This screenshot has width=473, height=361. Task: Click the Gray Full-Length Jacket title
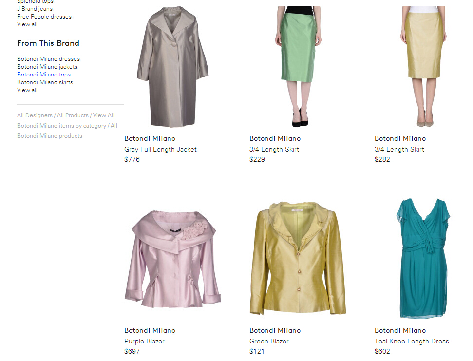pos(160,149)
